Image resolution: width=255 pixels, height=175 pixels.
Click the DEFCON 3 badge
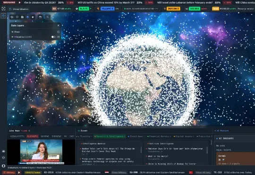coord(173,8)
